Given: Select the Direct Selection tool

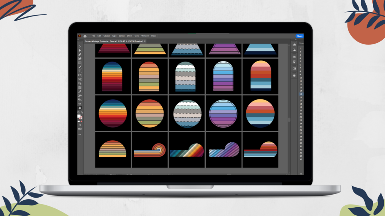Looking at the screenshot, I should [x=80, y=50].
